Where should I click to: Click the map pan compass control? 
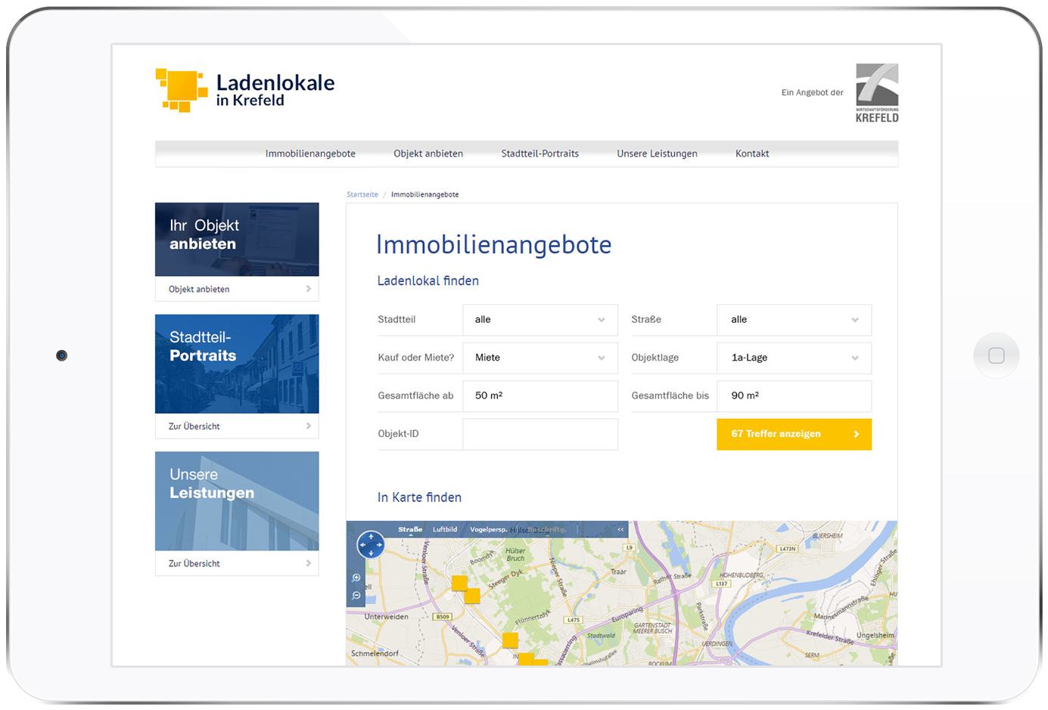click(371, 544)
